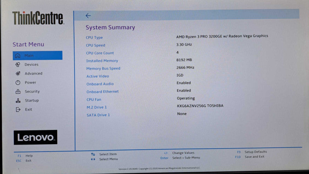Click the F1 Help hint

tap(25, 156)
